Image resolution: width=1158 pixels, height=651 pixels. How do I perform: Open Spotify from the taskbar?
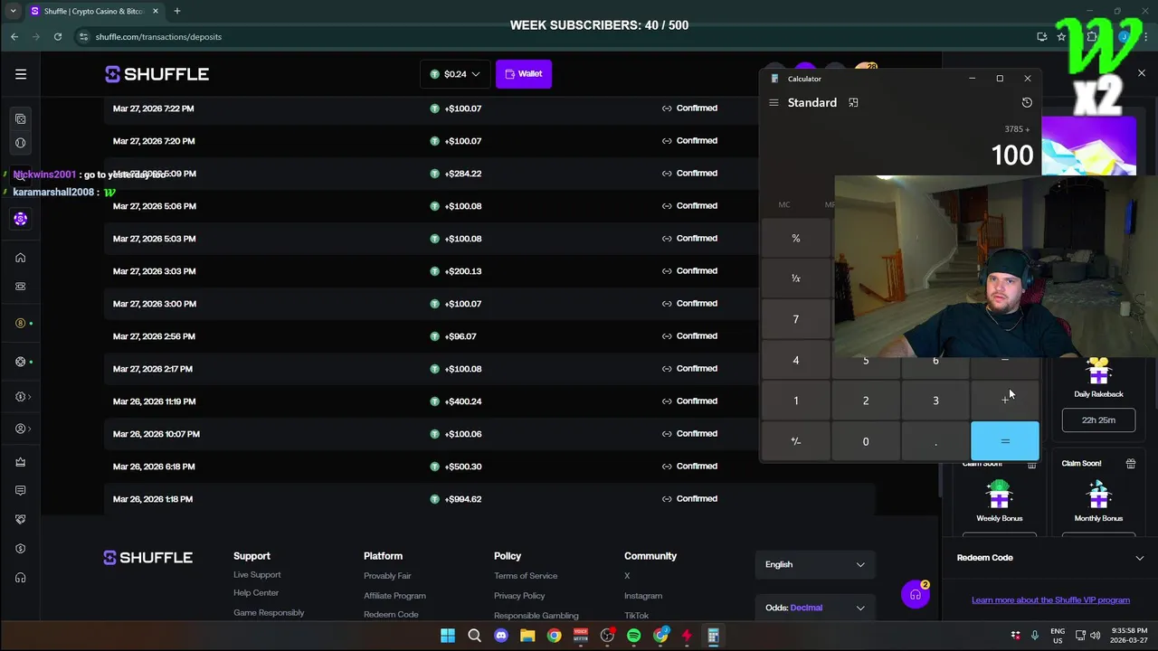tap(633, 636)
